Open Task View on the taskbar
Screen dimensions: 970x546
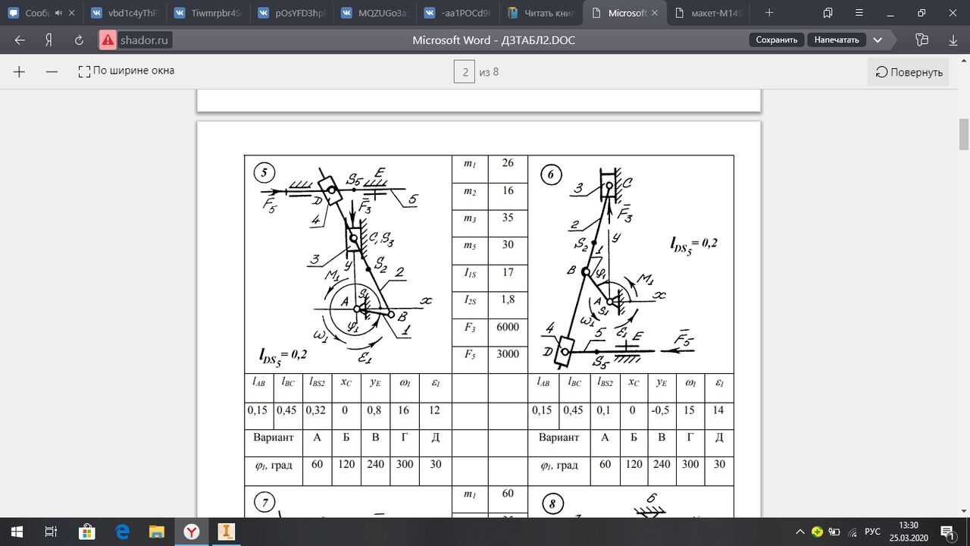(x=52, y=532)
